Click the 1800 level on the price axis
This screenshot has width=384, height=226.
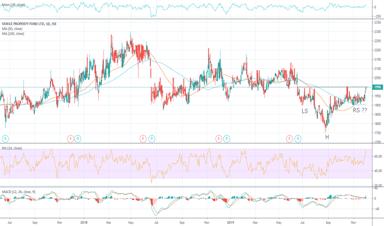[377, 124]
